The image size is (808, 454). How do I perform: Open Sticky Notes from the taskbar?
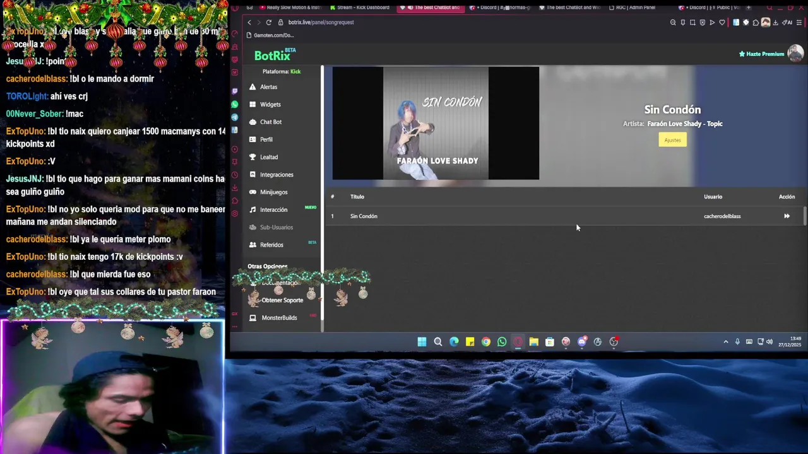pos(470,342)
